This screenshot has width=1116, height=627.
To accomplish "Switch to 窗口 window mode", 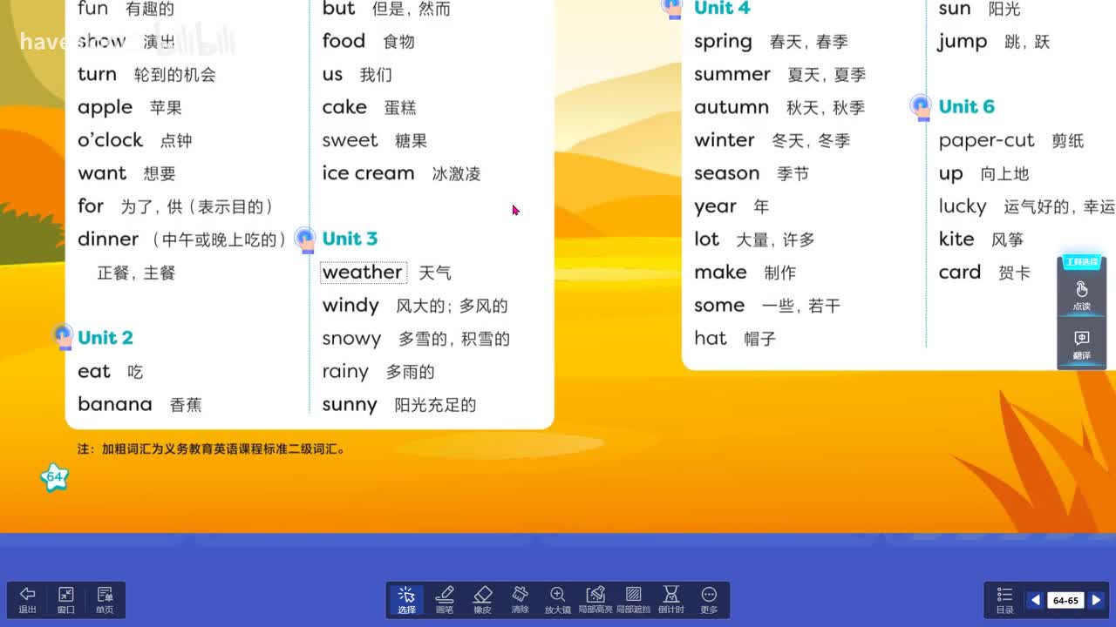I will coord(66,600).
